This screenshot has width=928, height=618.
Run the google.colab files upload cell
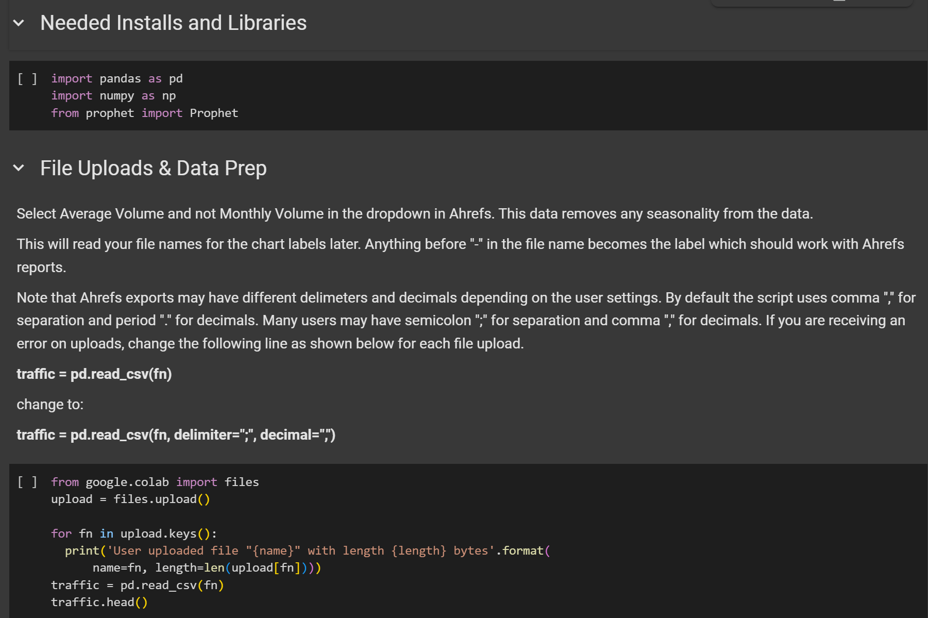pos(27,482)
